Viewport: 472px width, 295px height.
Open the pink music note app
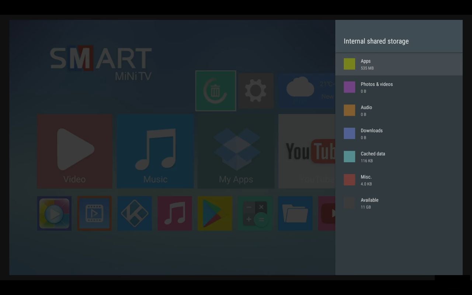[x=175, y=213]
